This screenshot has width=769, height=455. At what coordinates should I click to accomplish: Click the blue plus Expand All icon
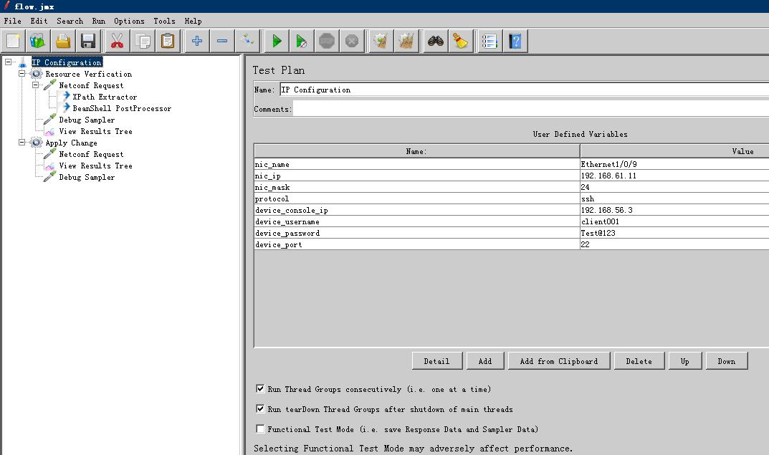(x=197, y=42)
